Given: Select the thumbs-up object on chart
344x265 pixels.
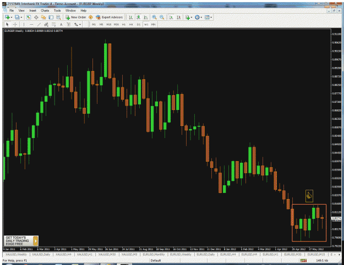Looking at the screenshot, I should point(309,196).
